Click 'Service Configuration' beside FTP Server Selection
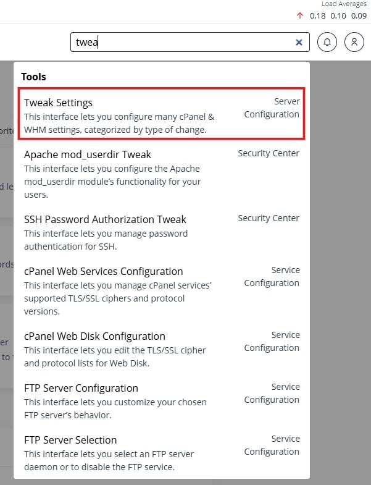 point(272,445)
